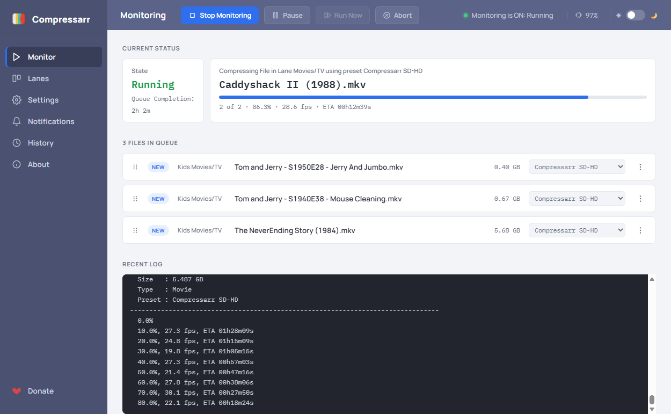
Task: Click the Settings gear icon
Action: click(x=17, y=100)
